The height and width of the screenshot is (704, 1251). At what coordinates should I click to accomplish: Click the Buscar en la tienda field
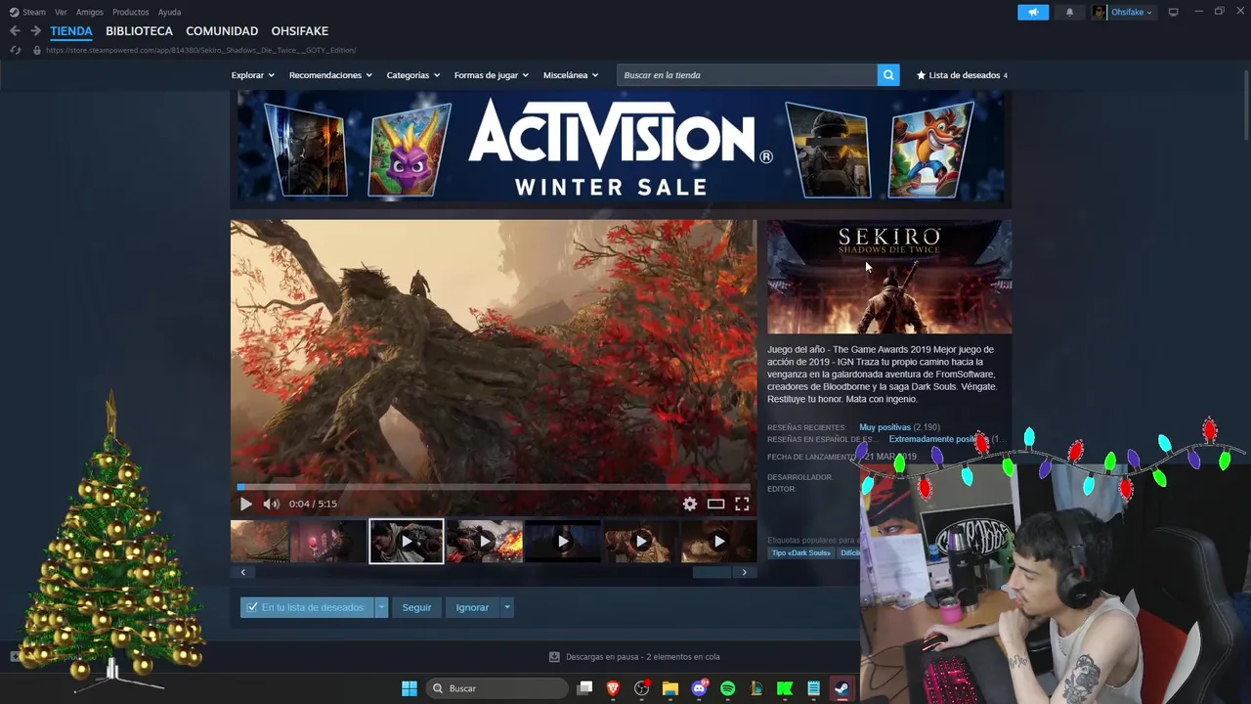[x=748, y=75]
